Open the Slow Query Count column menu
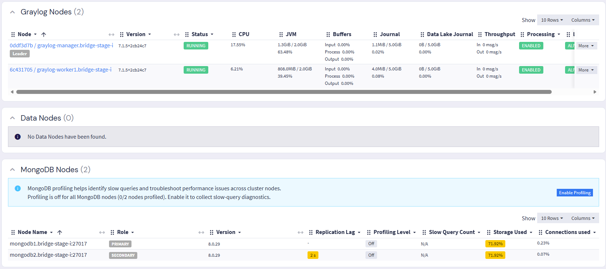This screenshot has width=606, height=269. coord(479,233)
